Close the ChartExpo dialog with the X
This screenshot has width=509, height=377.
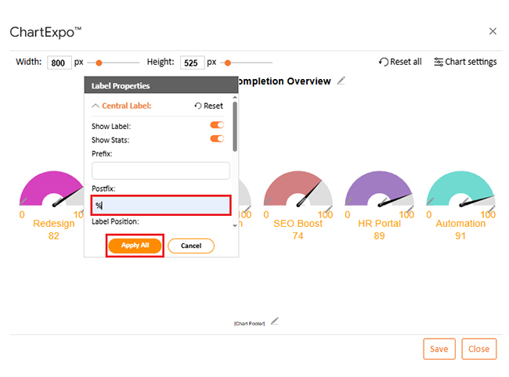pos(493,31)
